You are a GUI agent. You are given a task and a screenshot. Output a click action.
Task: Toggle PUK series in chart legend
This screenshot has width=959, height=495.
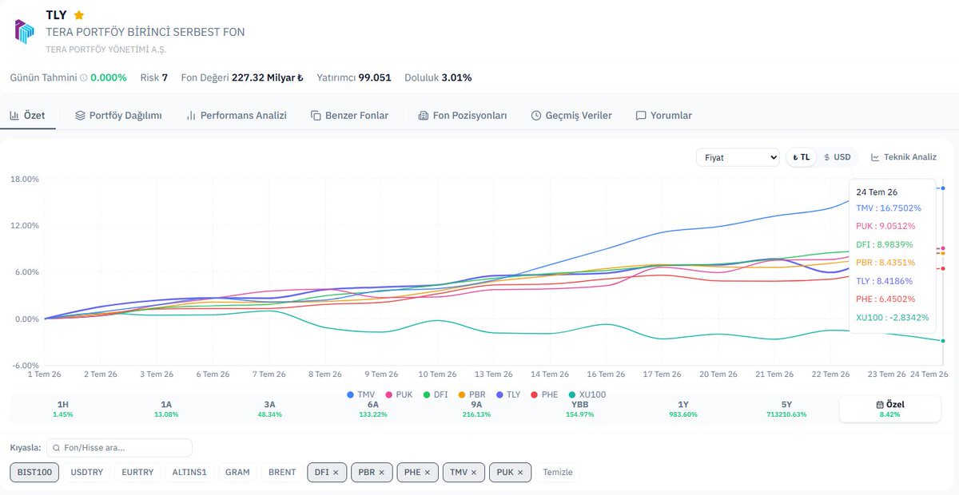click(x=399, y=394)
